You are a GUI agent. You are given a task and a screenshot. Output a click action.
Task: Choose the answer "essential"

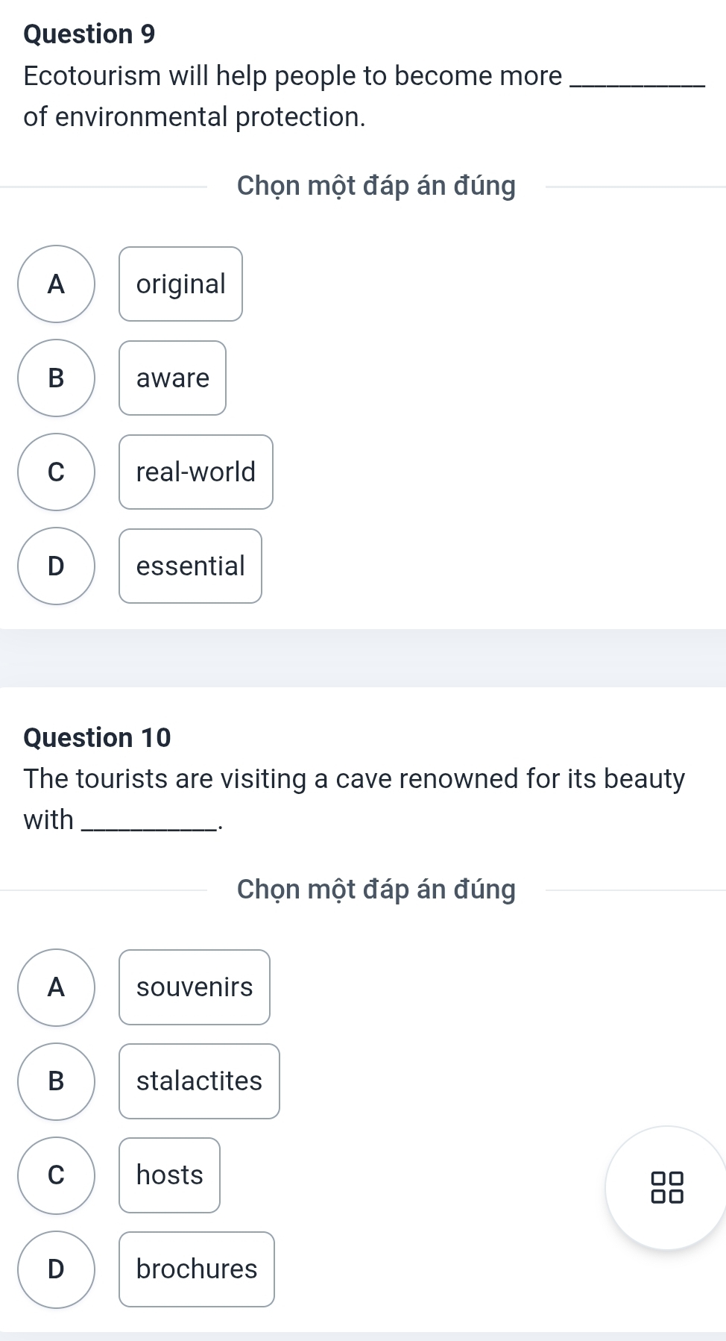190,566
